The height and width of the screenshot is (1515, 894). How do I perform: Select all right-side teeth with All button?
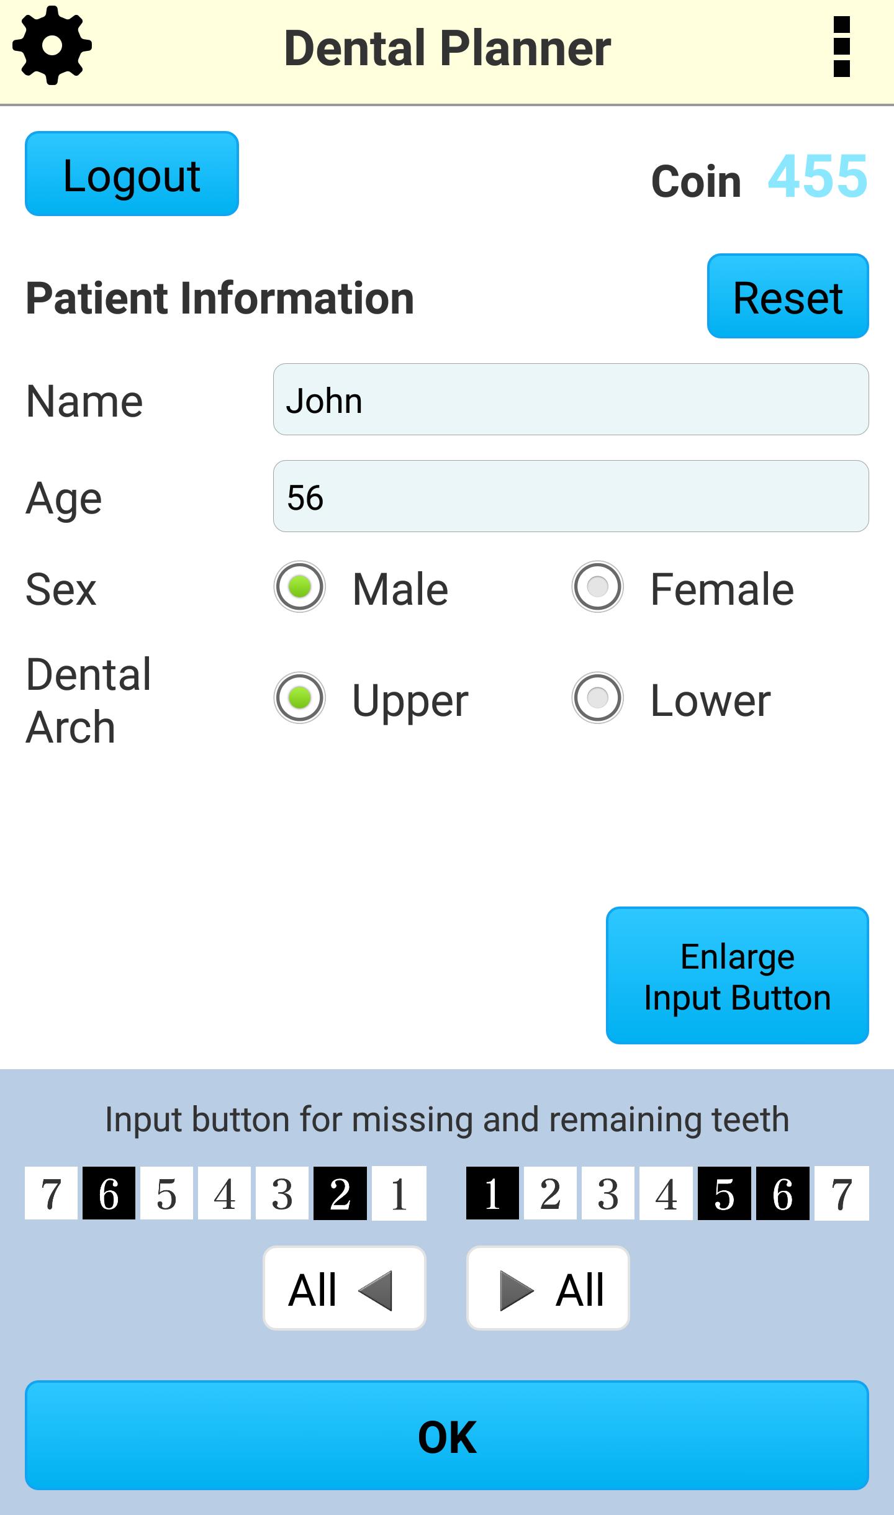pos(548,1288)
